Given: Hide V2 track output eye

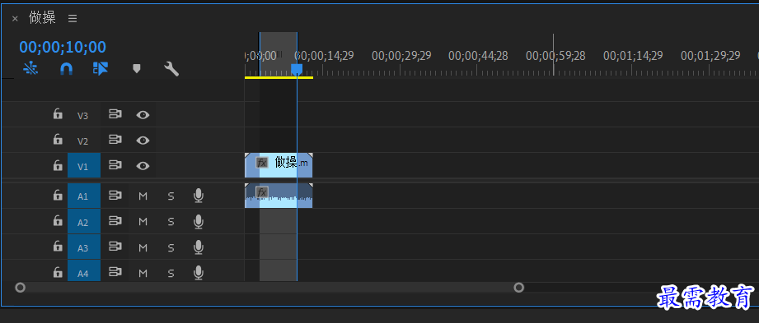Looking at the screenshot, I should (x=143, y=141).
